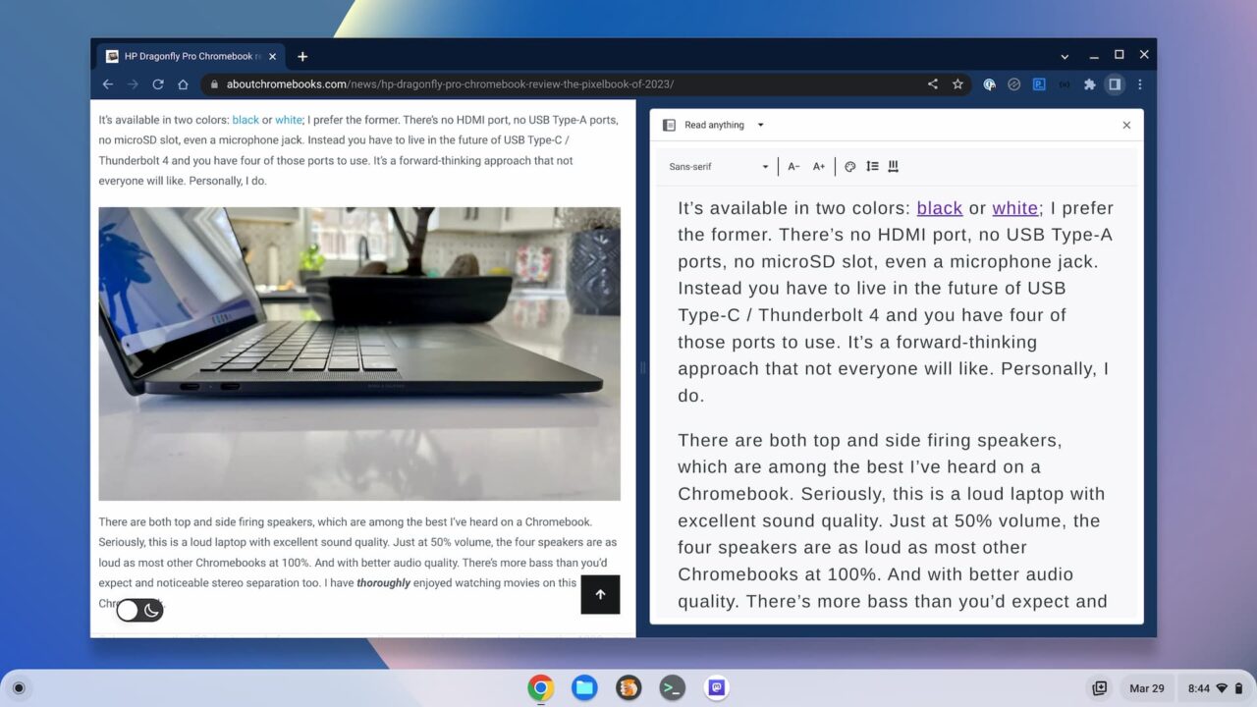The image size is (1257, 707).
Task: Close the Read anything side panel
Action: pos(1126,125)
